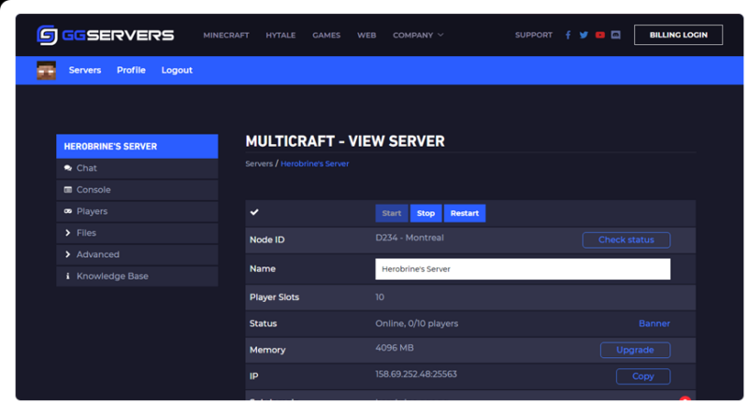
Task: Click the 'Online, 0/10 players' status text
Action: point(416,324)
